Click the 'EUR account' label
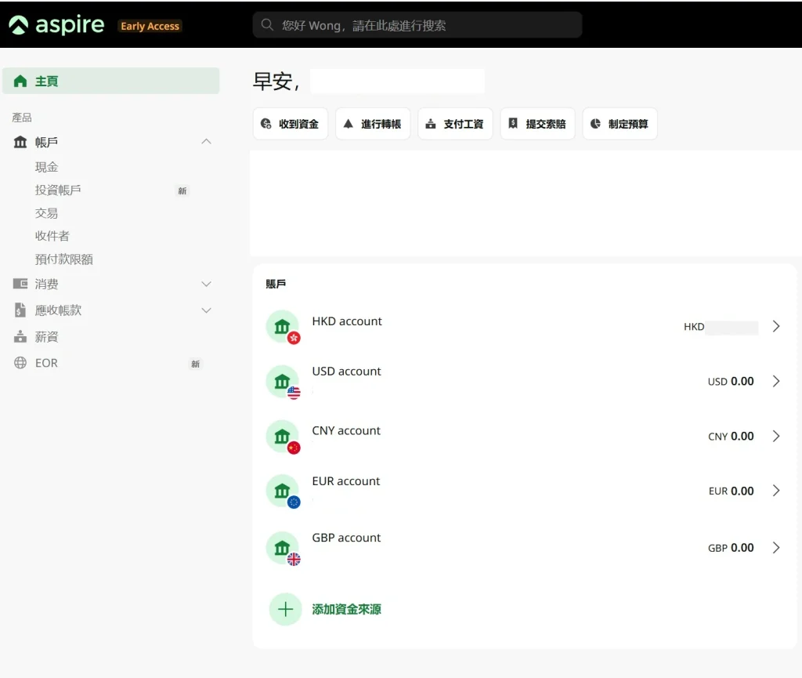Viewport: 802px width, 678px height. coord(345,481)
